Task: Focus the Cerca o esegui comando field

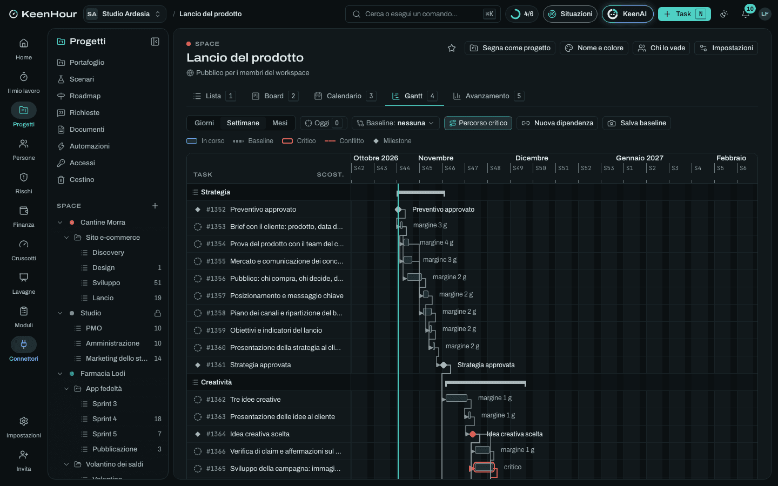Action: [x=422, y=14]
